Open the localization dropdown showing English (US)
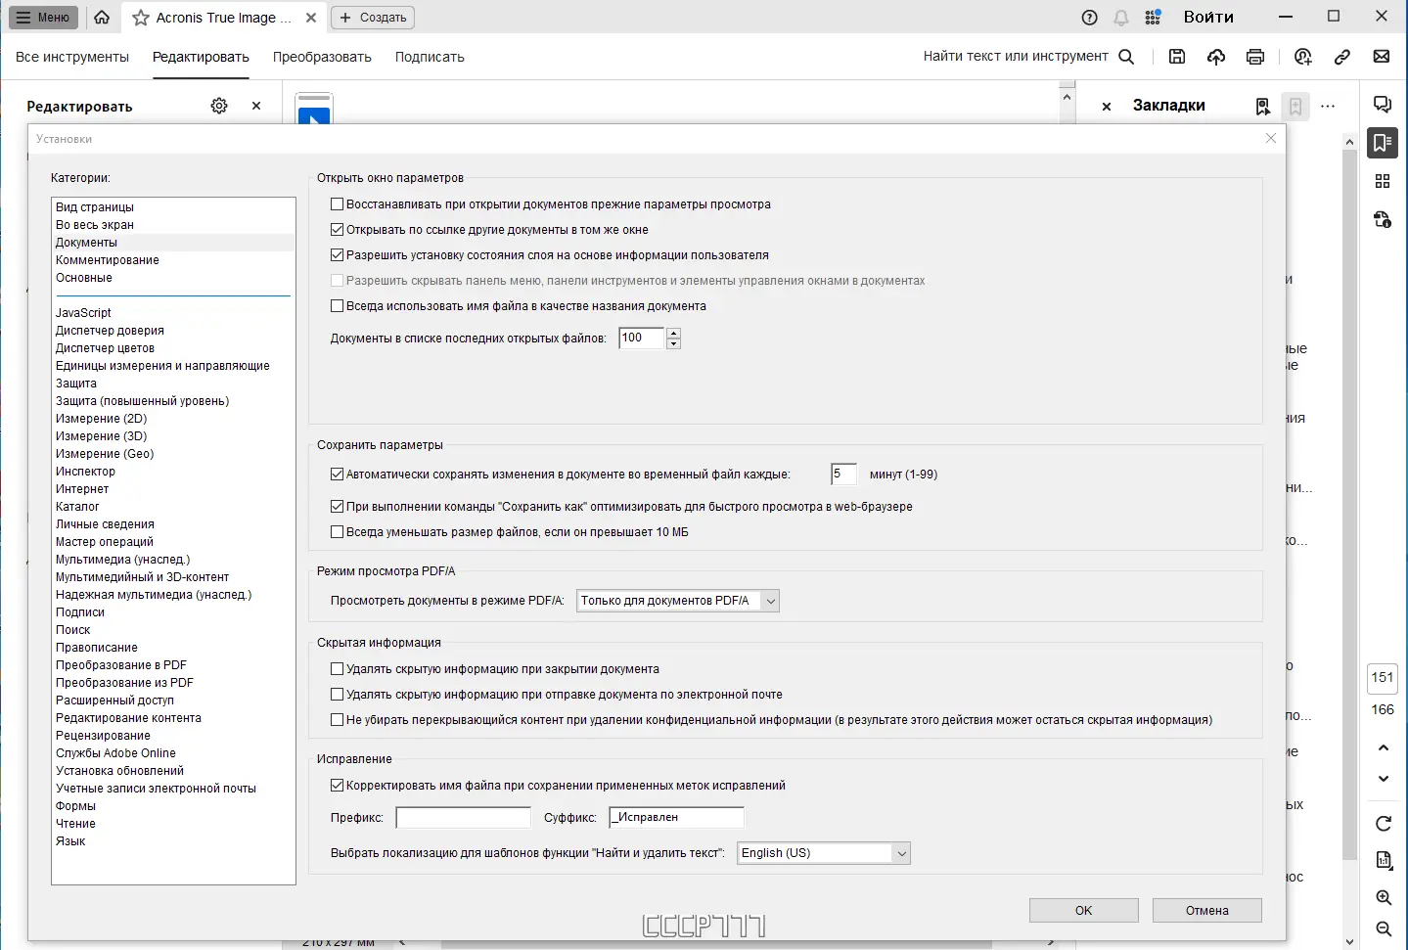This screenshot has width=1408, height=950. (x=824, y=853)
